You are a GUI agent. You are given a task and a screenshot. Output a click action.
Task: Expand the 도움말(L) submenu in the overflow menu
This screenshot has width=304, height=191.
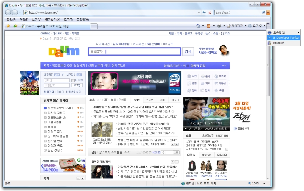298,32
